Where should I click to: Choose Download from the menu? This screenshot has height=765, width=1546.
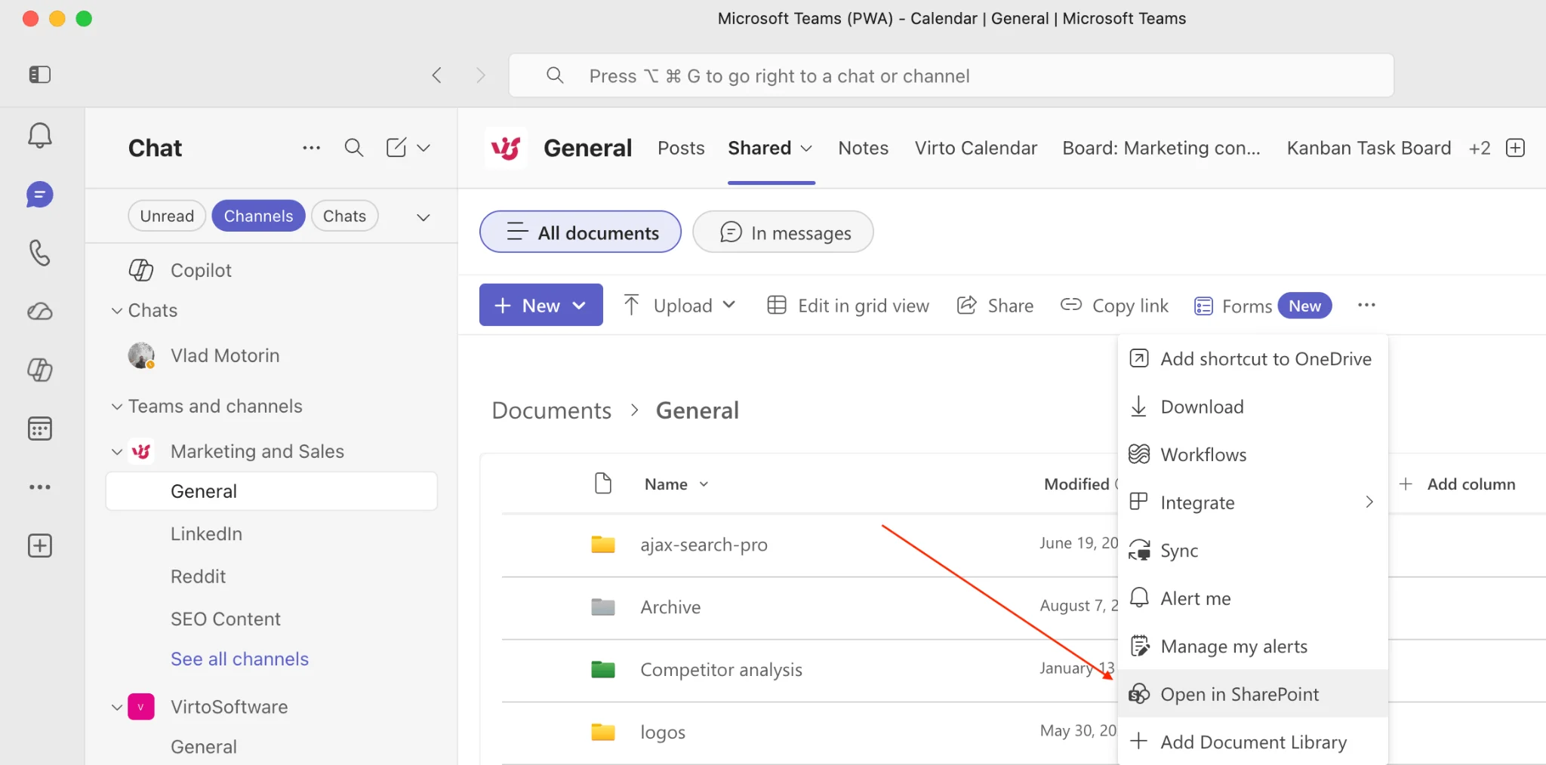pyautogui.click(x=1253, y=407)
